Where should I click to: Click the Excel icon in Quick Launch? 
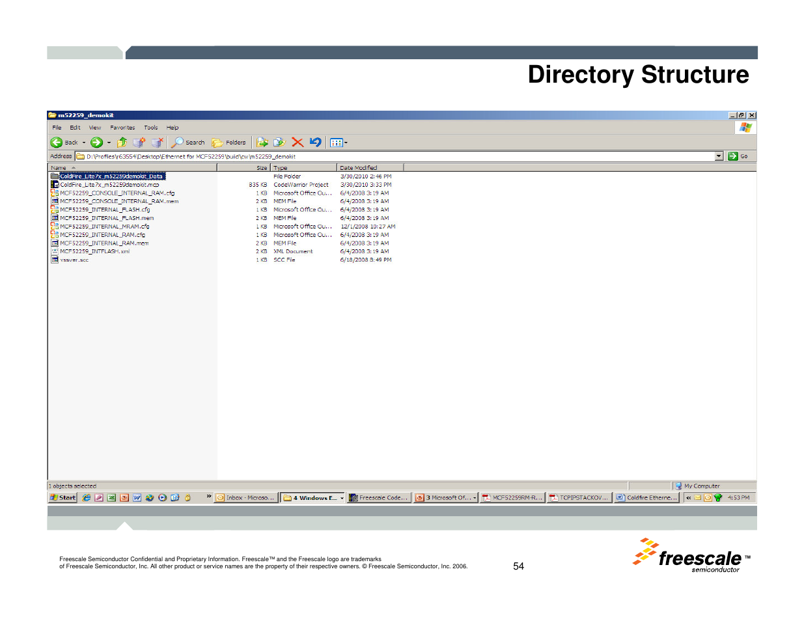(112, 498)
